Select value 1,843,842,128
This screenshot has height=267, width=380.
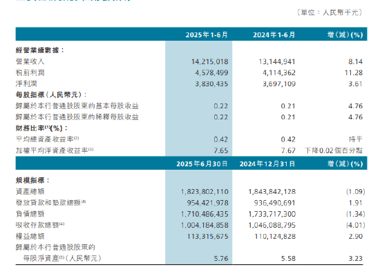pos(272,192)
